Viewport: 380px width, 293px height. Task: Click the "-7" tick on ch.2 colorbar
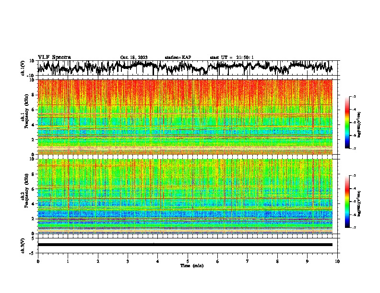[x=354, y=228]
